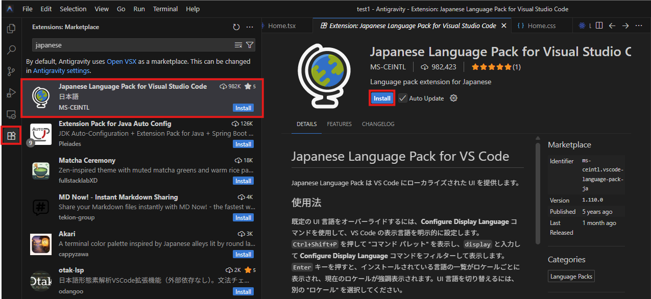Open the Source Control view

pyautogui.click(x=11, y=71)
